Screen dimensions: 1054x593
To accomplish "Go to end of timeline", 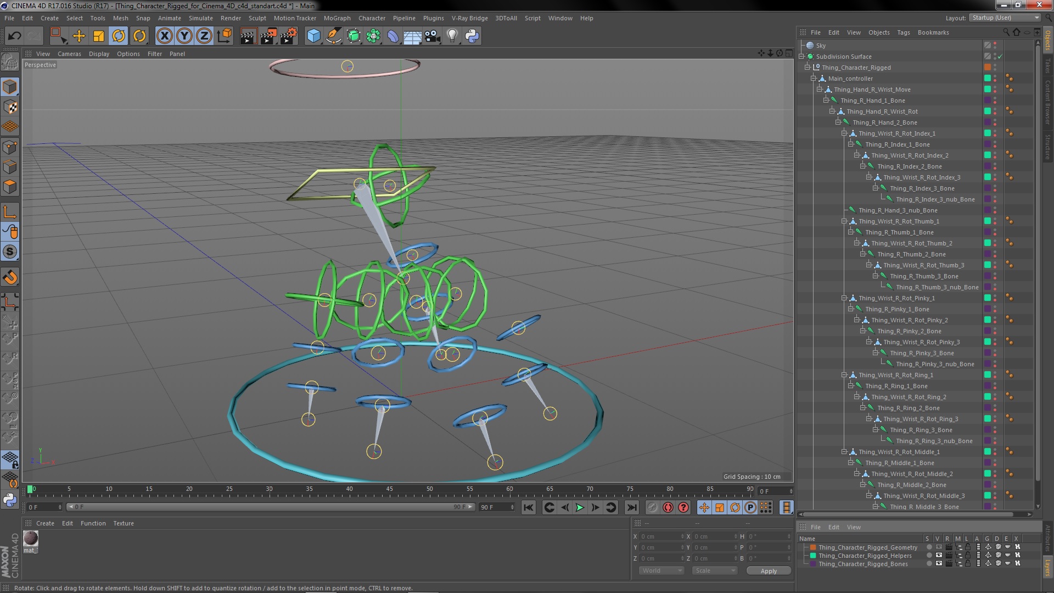I will click(631, 508).
